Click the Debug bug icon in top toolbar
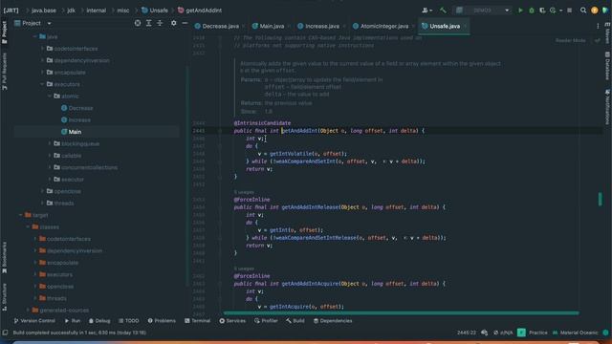The width and height of the screenshot is (612, 344). click(532, 11)
